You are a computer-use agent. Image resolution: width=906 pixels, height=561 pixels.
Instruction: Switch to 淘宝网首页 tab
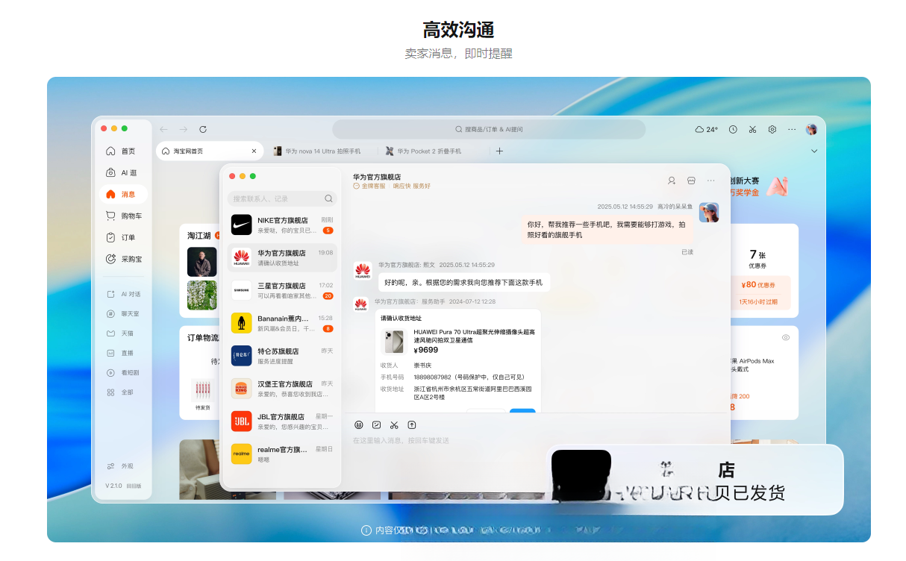click(x=208, y=151)
